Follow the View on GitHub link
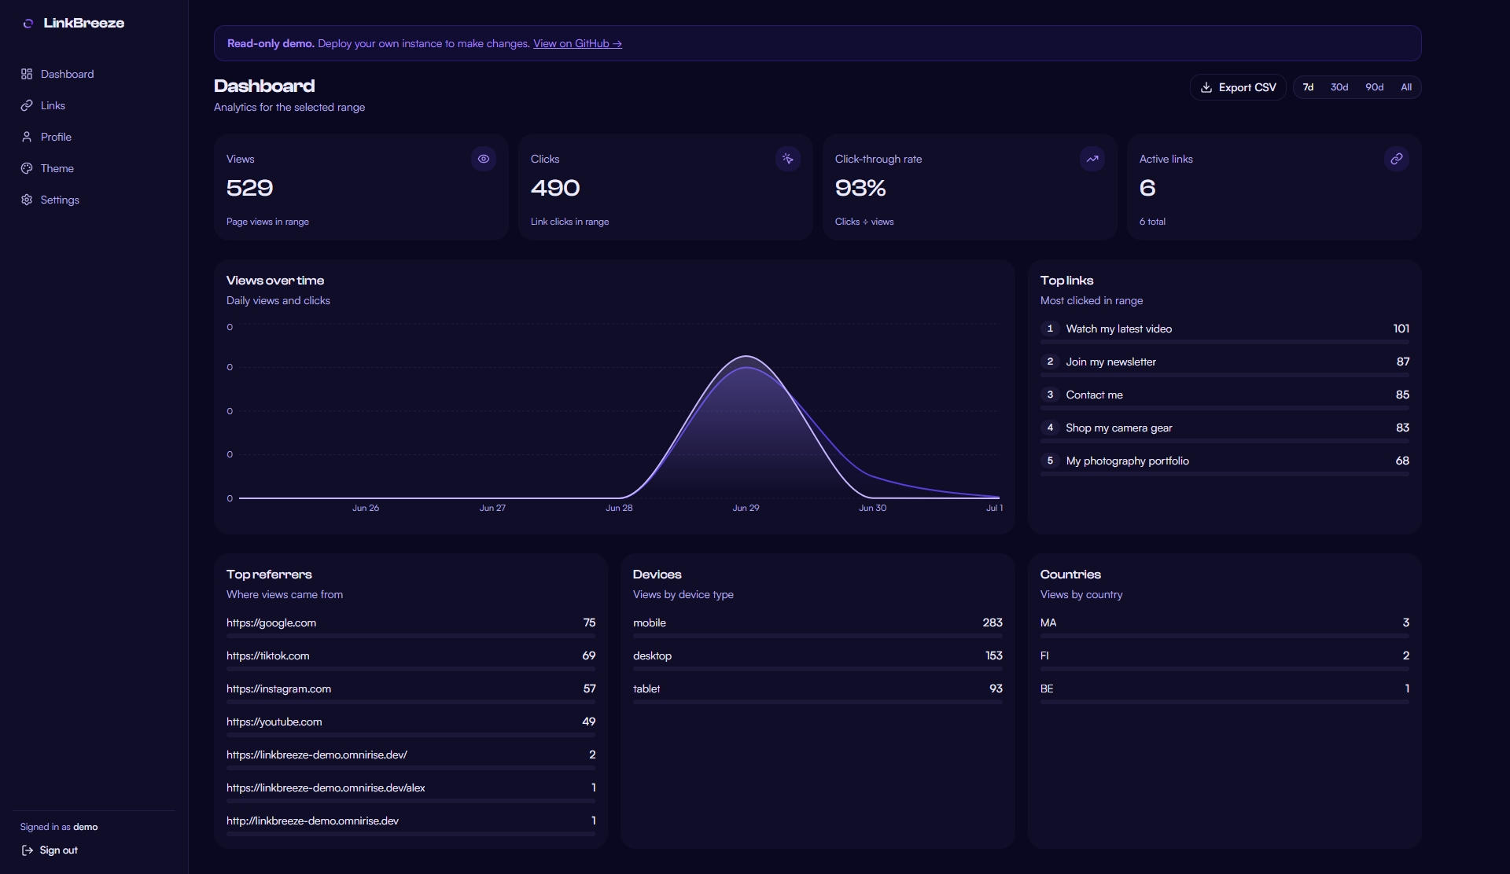The height and width of the screenshot is (874, 1510). click(x=577, y=43)
